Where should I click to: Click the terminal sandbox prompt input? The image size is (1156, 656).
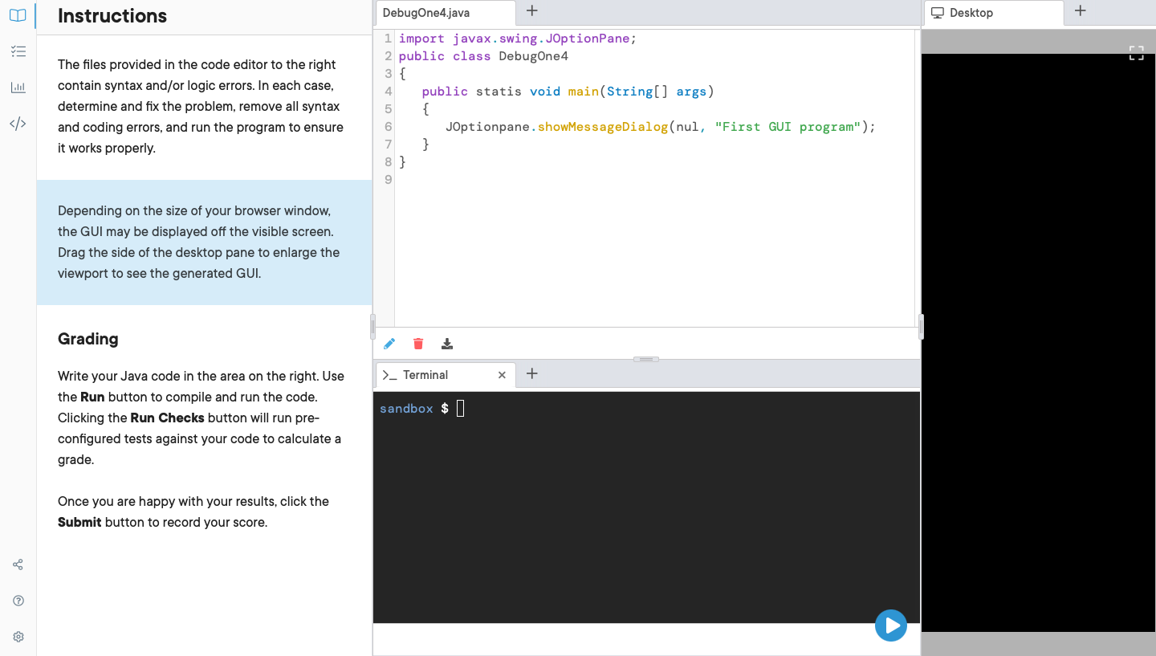coord(458,408)
